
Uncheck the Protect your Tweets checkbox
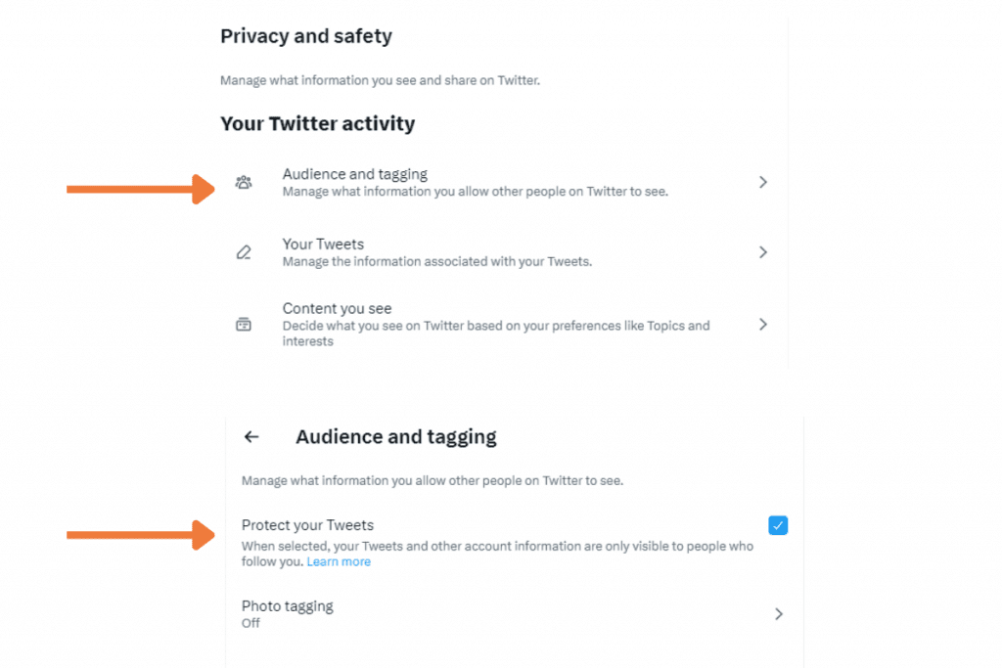778,525
